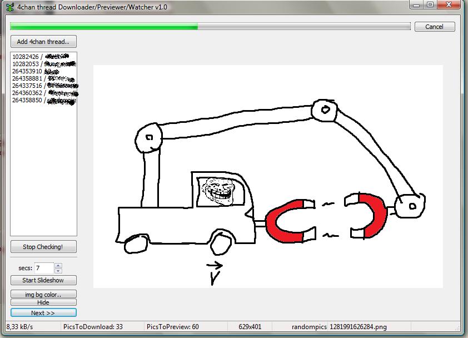
Task: Click Add 4chan thread button
Action: tap(43, 42)
